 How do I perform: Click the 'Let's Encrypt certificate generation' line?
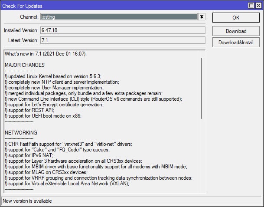[x=54, y=105]
